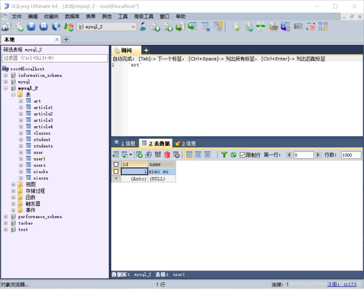Click the duplicate row icon
This screenshot has height=289, width=364.
[148, 155]
